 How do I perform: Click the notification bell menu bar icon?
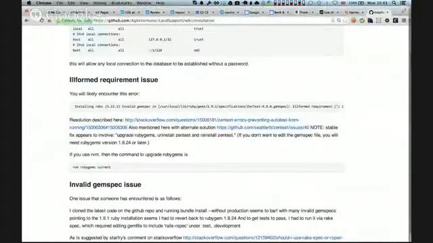tap(202, 3)
